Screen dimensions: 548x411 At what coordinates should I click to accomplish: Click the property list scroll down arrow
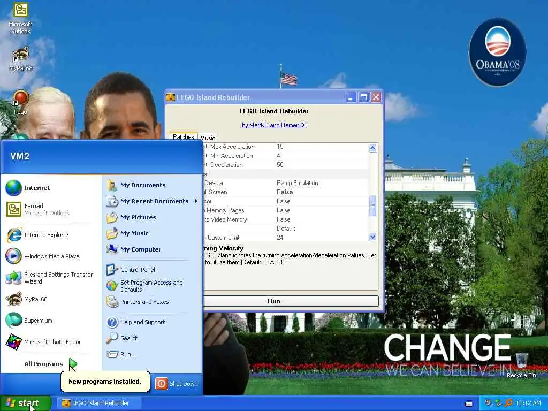[x=372, y=237]
